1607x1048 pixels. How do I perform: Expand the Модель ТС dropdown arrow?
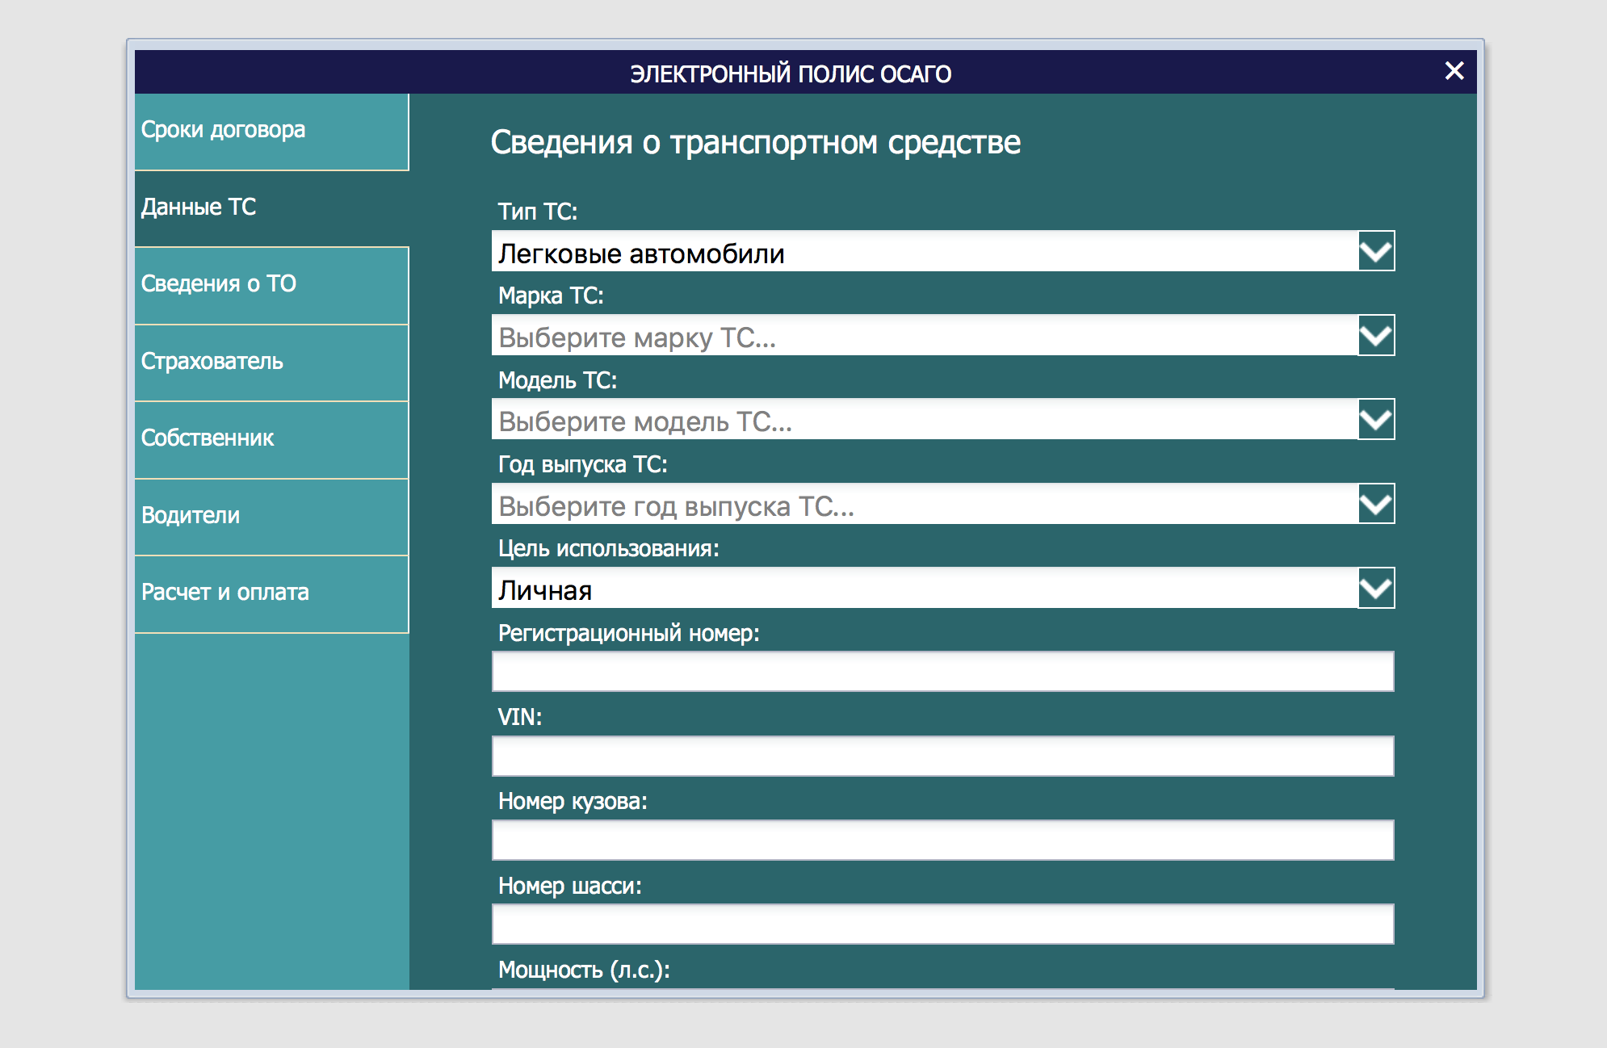pyautogui.click(x=1376, y=420)
